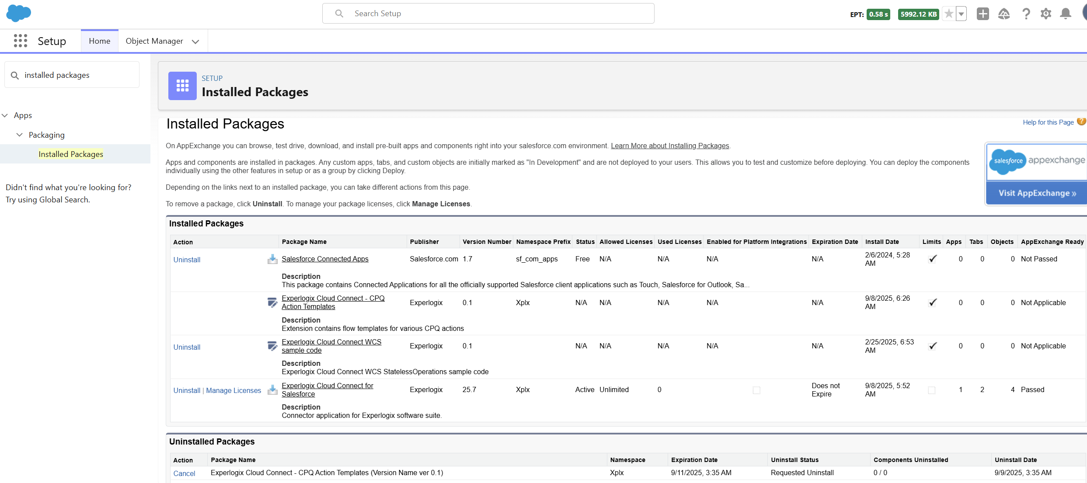Click the Help for this Page icon
Viewport: 1087px width, 483px height.
click(x=1081, y=122)
